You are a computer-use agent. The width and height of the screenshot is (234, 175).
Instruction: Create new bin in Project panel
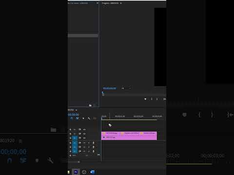90,105
